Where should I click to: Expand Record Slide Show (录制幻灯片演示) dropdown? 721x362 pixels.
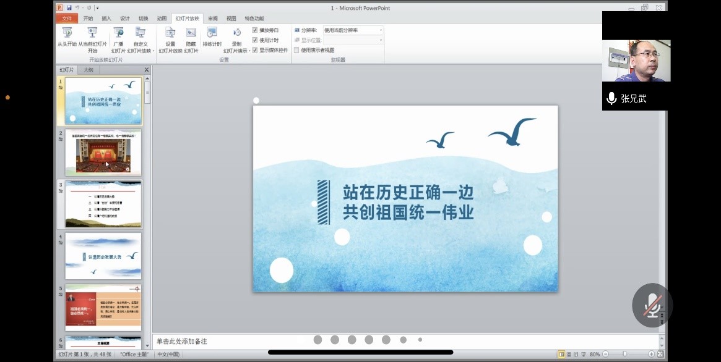point(236,51)
